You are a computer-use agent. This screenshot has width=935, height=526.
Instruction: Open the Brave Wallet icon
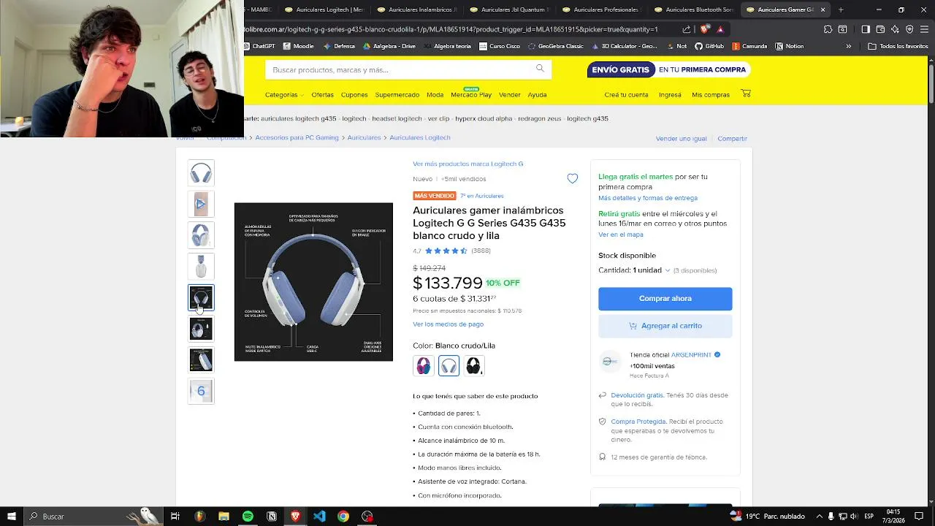880,29
